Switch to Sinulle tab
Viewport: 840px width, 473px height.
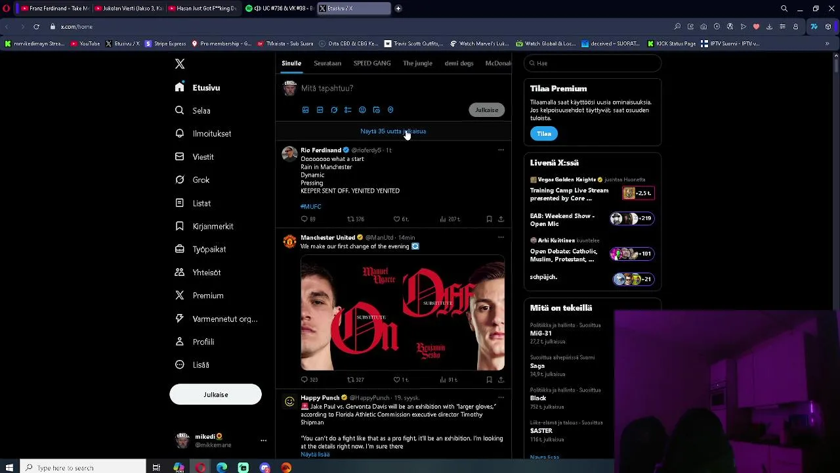(291, 63)
